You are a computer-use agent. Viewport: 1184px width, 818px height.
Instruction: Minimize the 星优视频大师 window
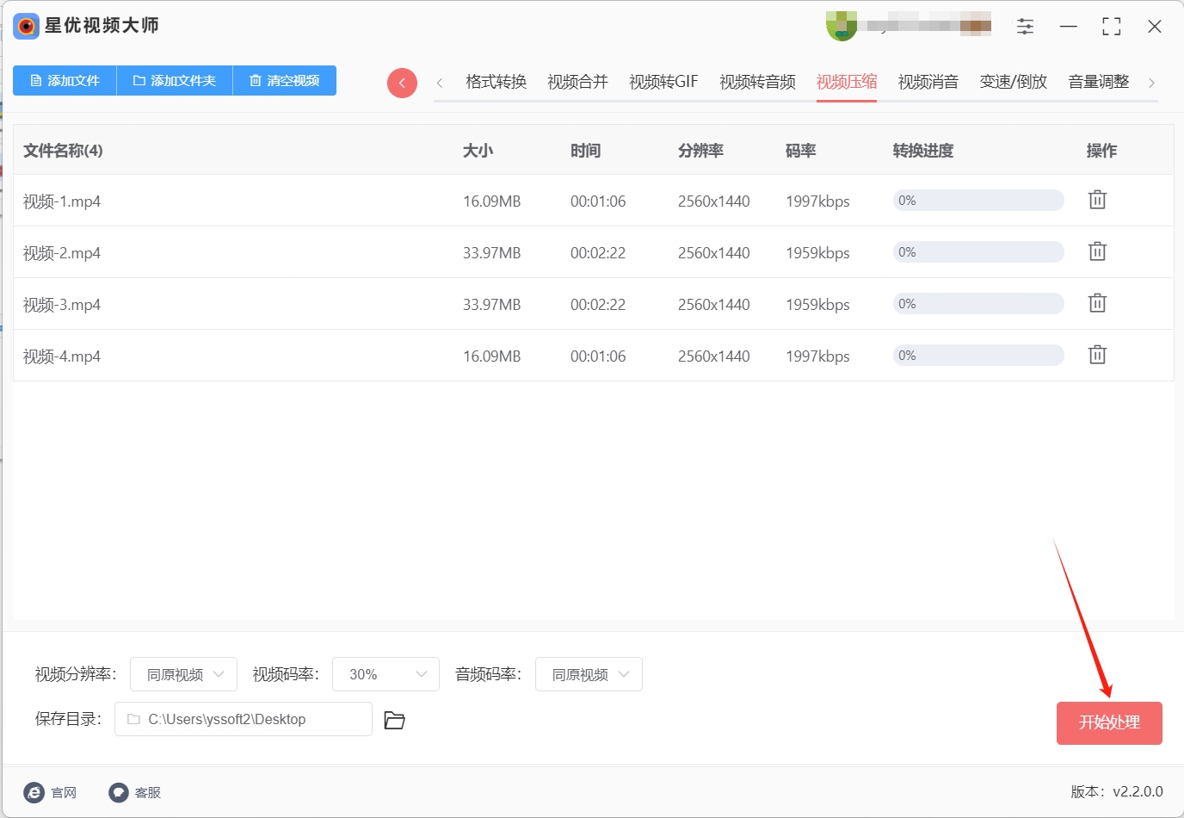coord(1069,27)
